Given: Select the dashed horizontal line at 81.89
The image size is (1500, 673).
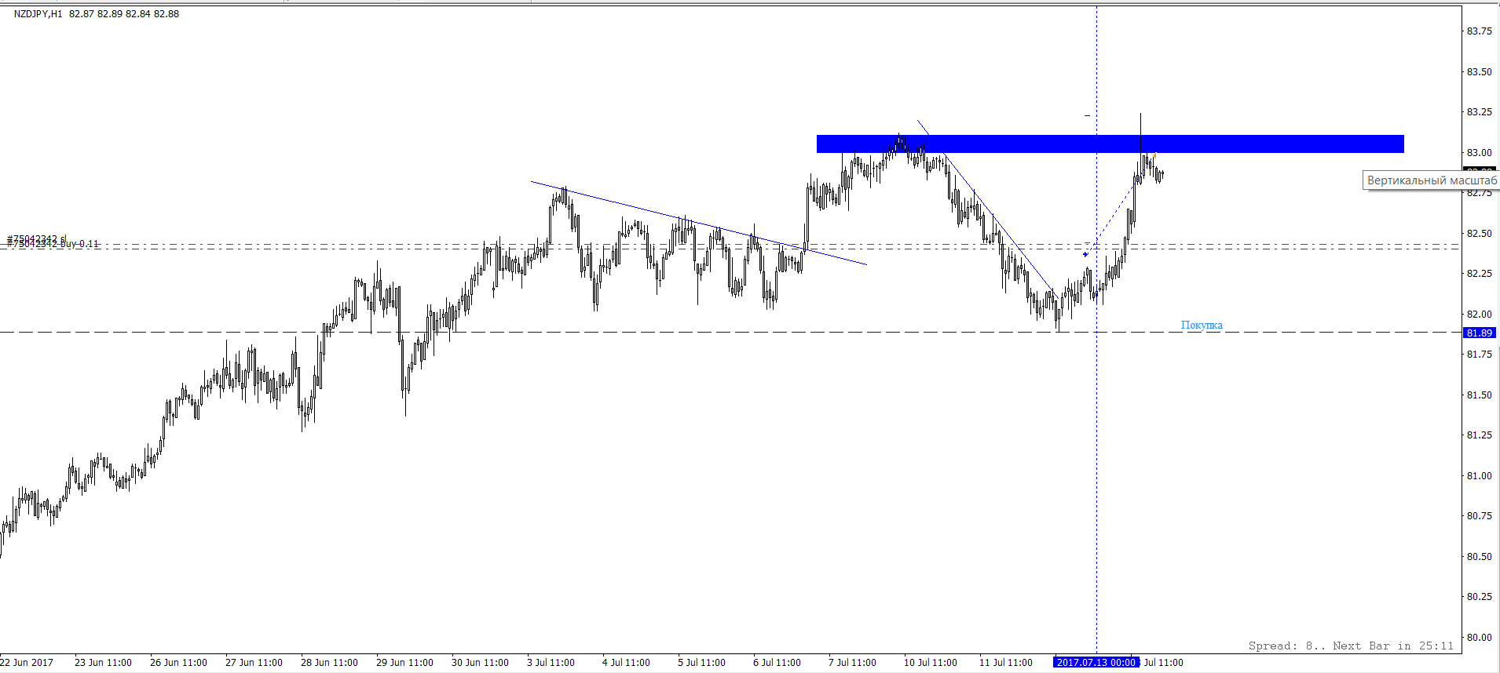Looking at the screenshot, I should (730, 333).
